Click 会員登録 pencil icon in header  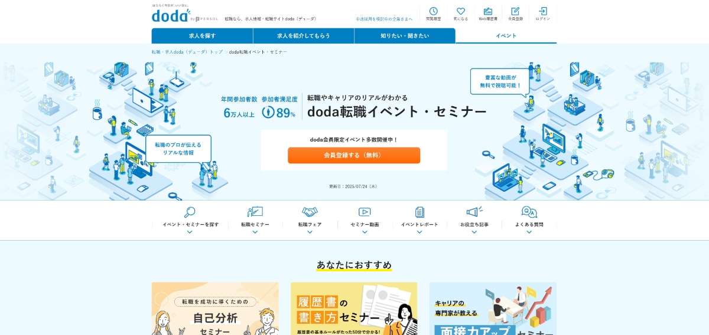click(515, 11)
